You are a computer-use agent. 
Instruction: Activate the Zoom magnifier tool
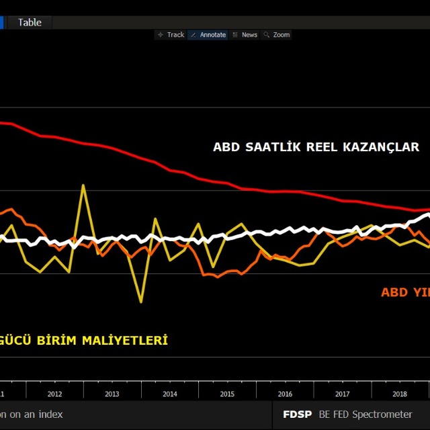pyautogui.click(x=277, y=35)
